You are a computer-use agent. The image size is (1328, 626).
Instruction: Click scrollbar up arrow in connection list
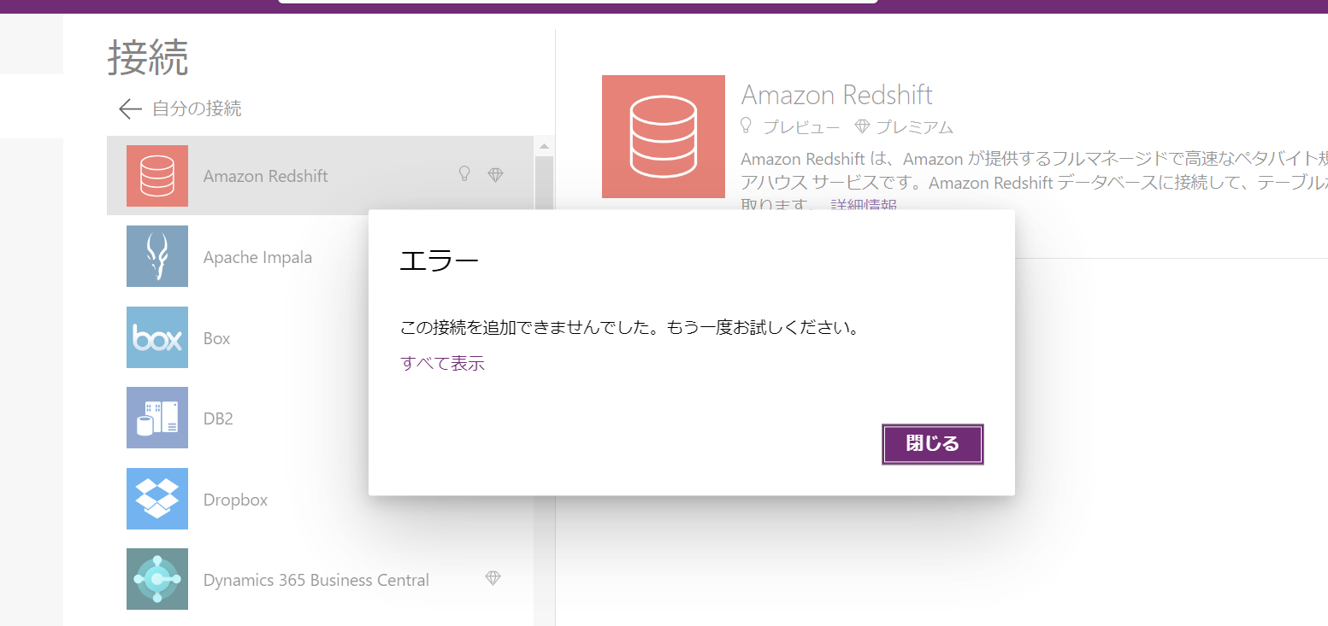coord(544,146)
